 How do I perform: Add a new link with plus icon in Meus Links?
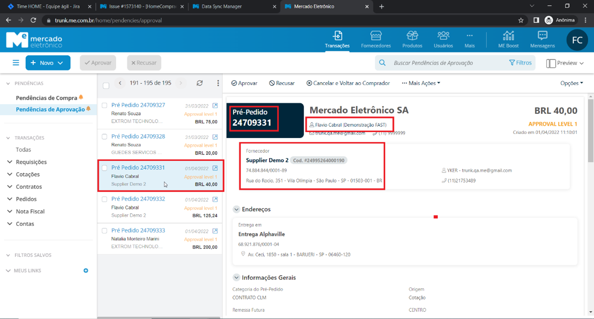click(86, 271)
